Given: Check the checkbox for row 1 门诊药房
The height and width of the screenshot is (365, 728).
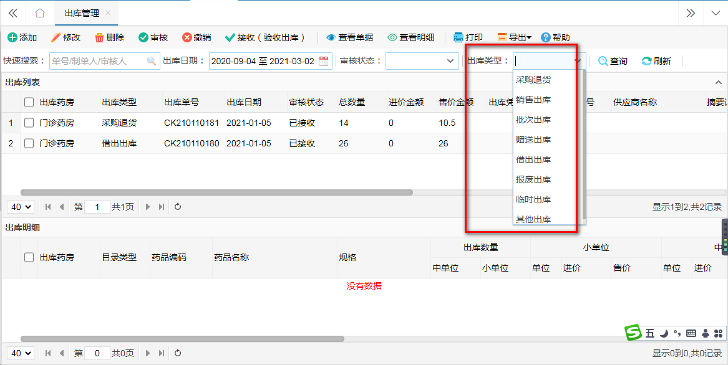Looking at the screenshot, I should click(x=29, y=123).
